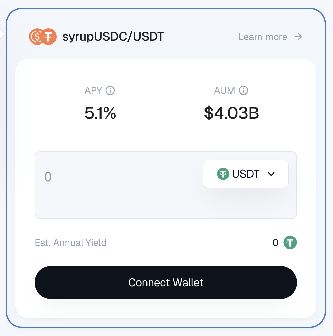
Task: Click the yield amount showing 0
Action: coord(275,243)
